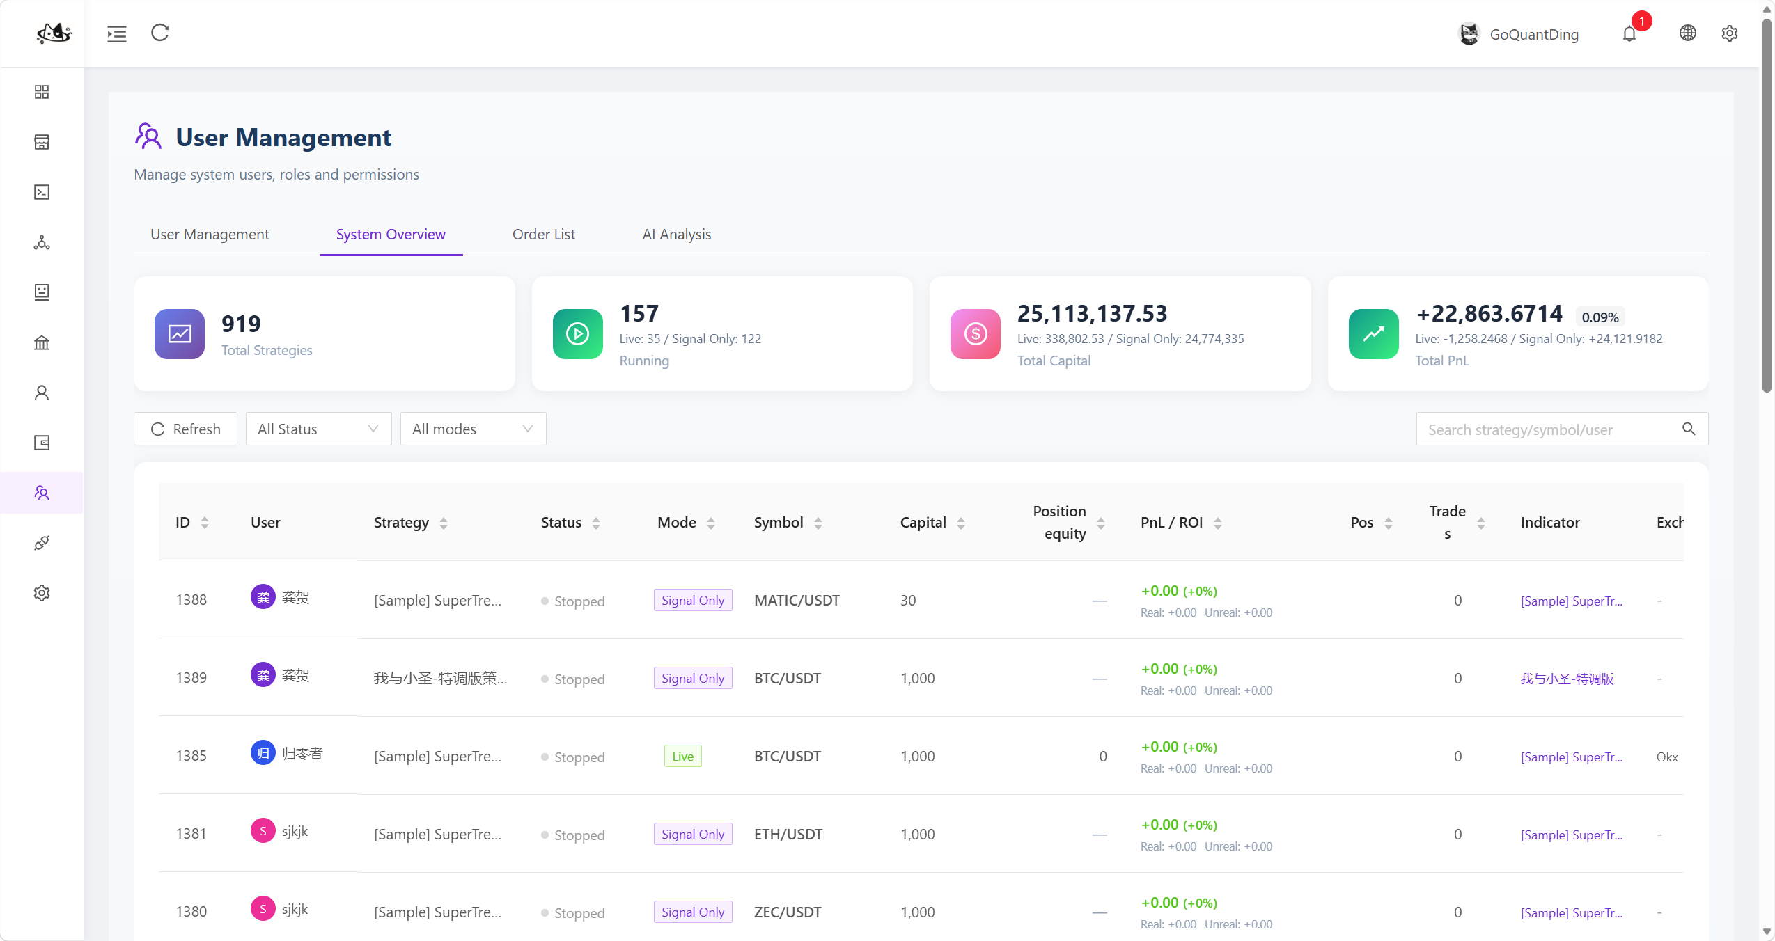This screenshot has height=941, width=1775.
Task: Open the notification bell
Action: pyautogui.click(x=1629, y=33)
